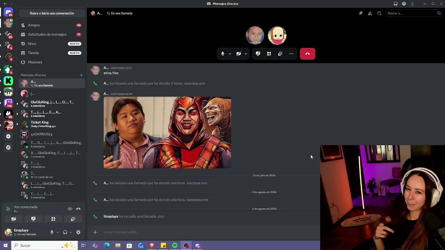Create a new direct message with plus
445x250 pixels.
click(81, 75)
